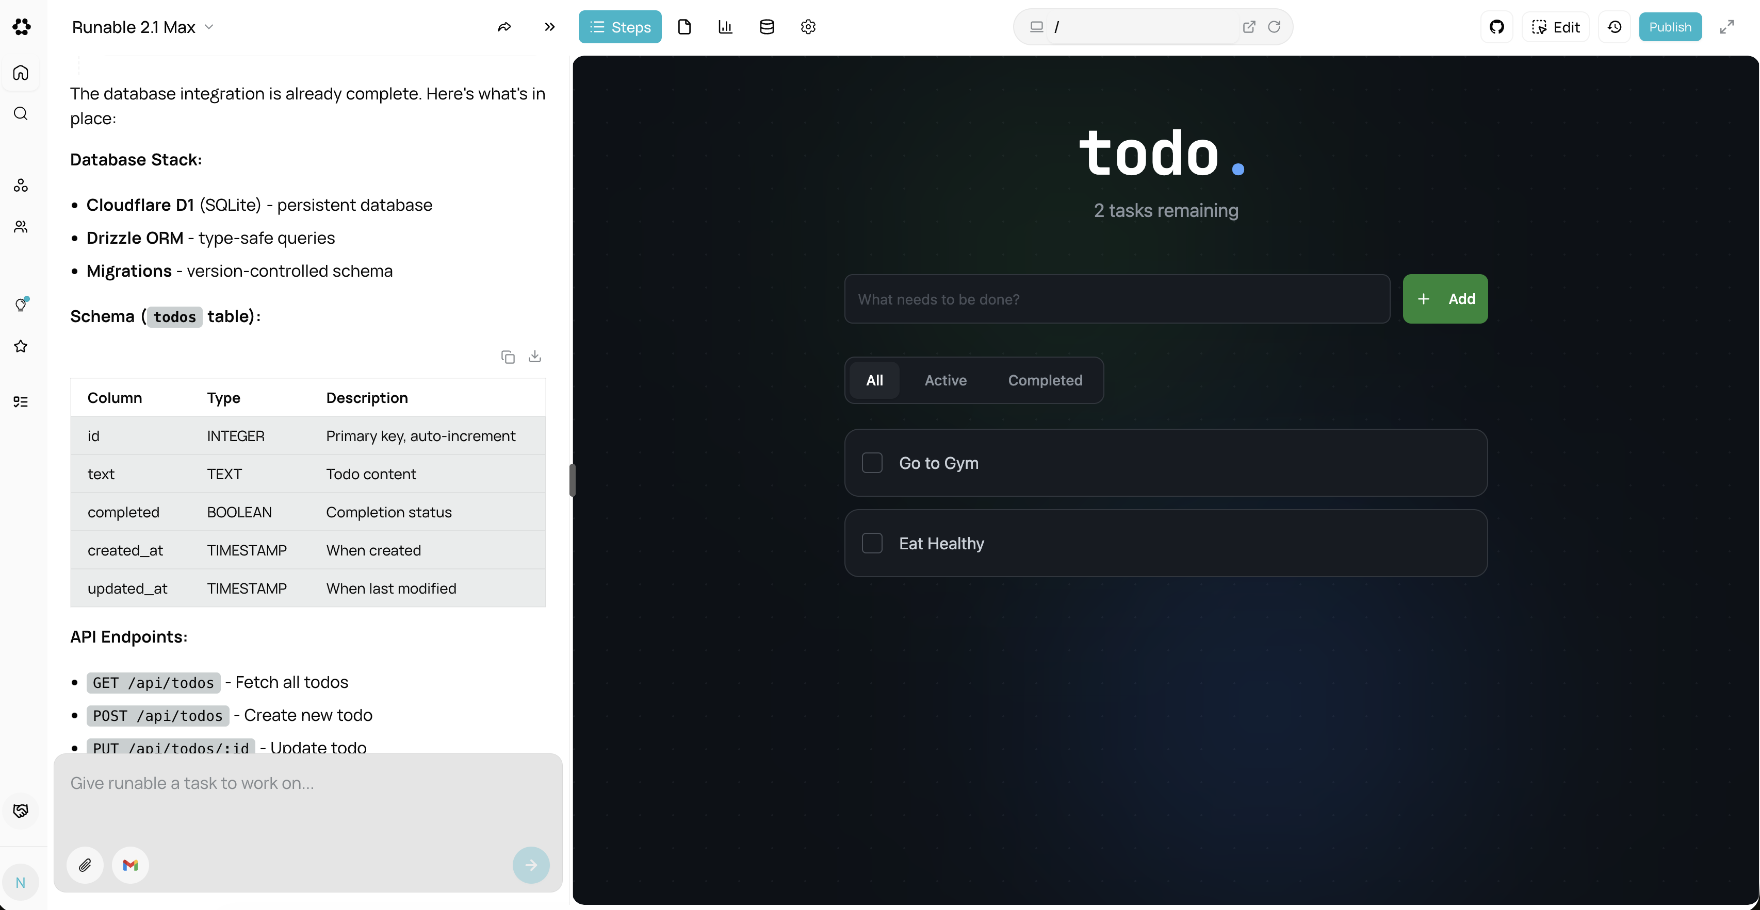Viewport: 1760px width, 910px height.
Task: Copy the schema table contents
Action: point(508,357)
